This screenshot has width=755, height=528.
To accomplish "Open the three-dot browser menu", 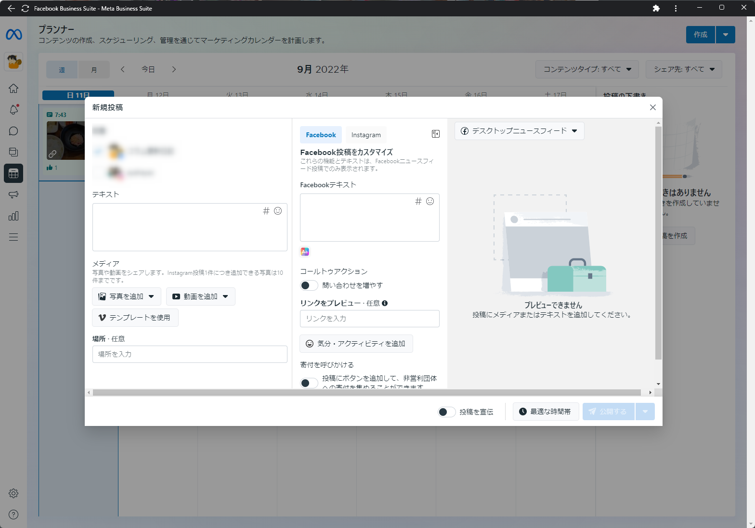I will 676,8.
